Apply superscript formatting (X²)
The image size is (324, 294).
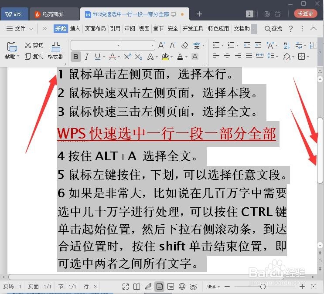tap(127, 56)
